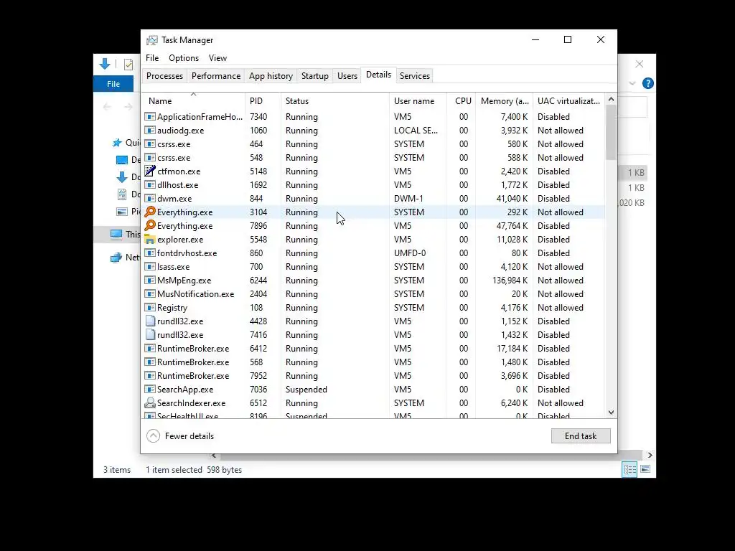
Task: Switch Explorer to large icons view
Action: [x=645, y=469]
